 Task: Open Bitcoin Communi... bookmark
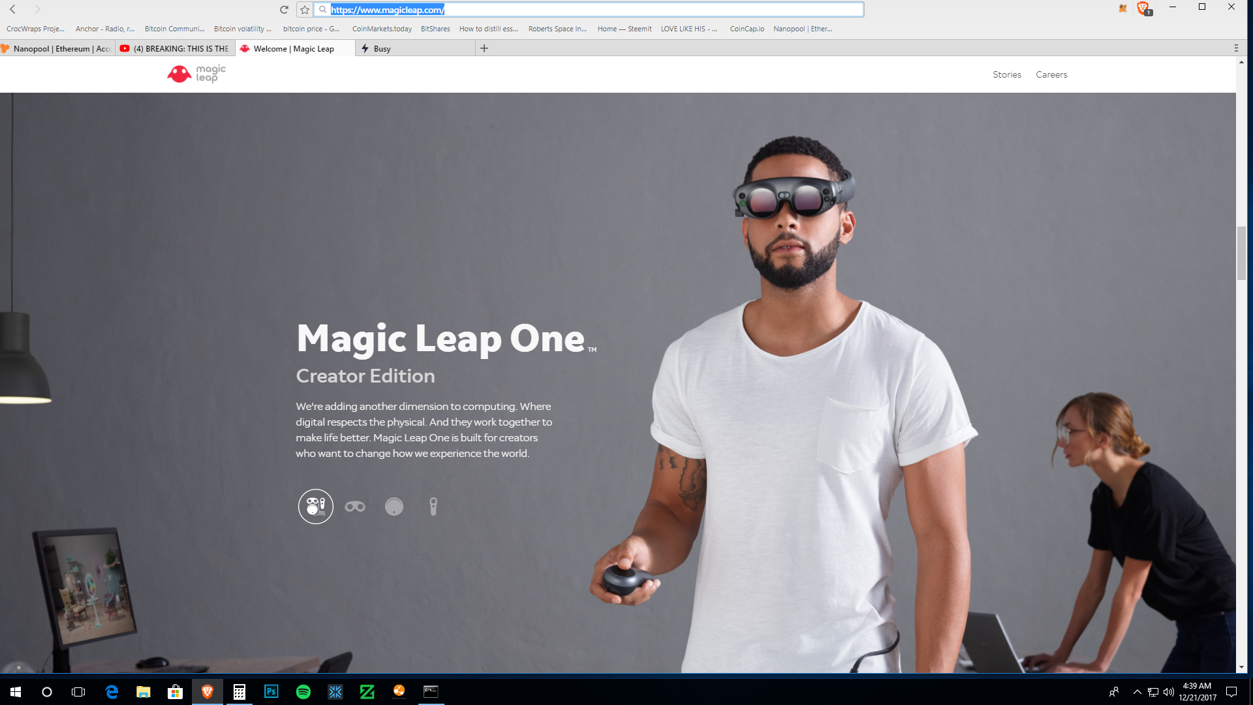tap(174, 29)
